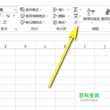This screenshot has width=110, height=110.
Task: Apply the comma style
Action: tap(14, 16)
